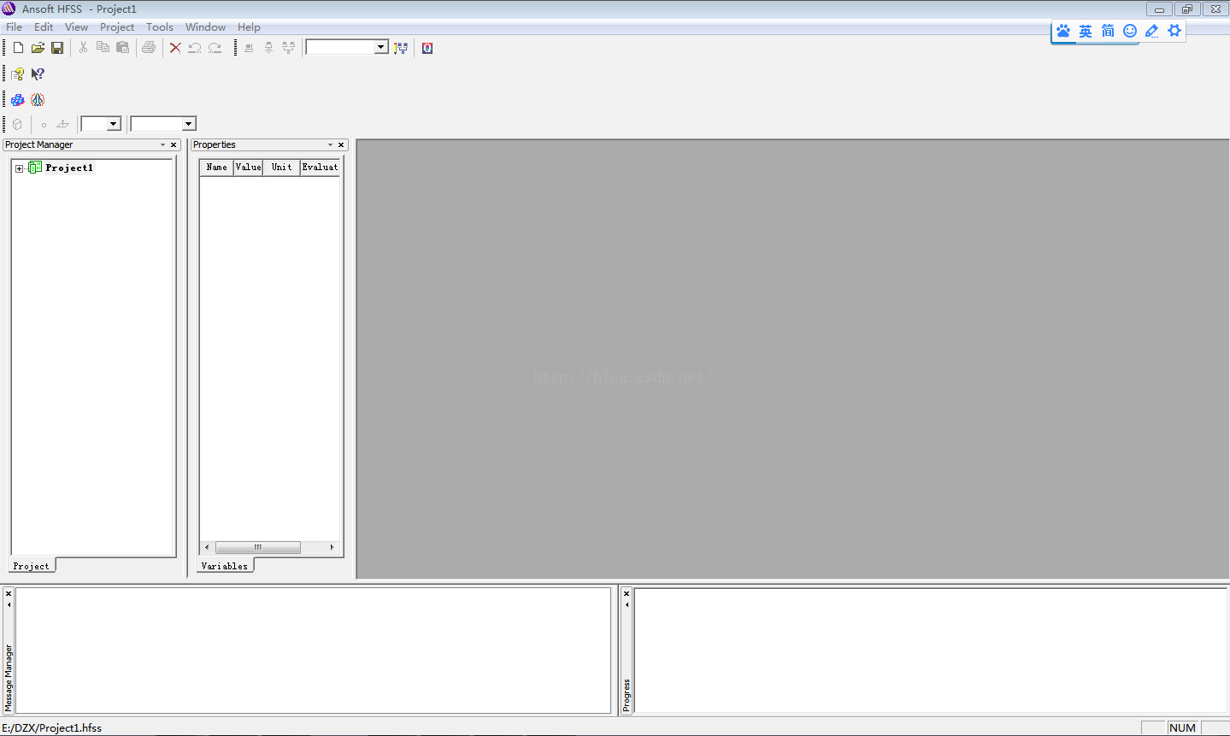Open the View menu
The image size is (1230, 736).
tap(76, 27)
